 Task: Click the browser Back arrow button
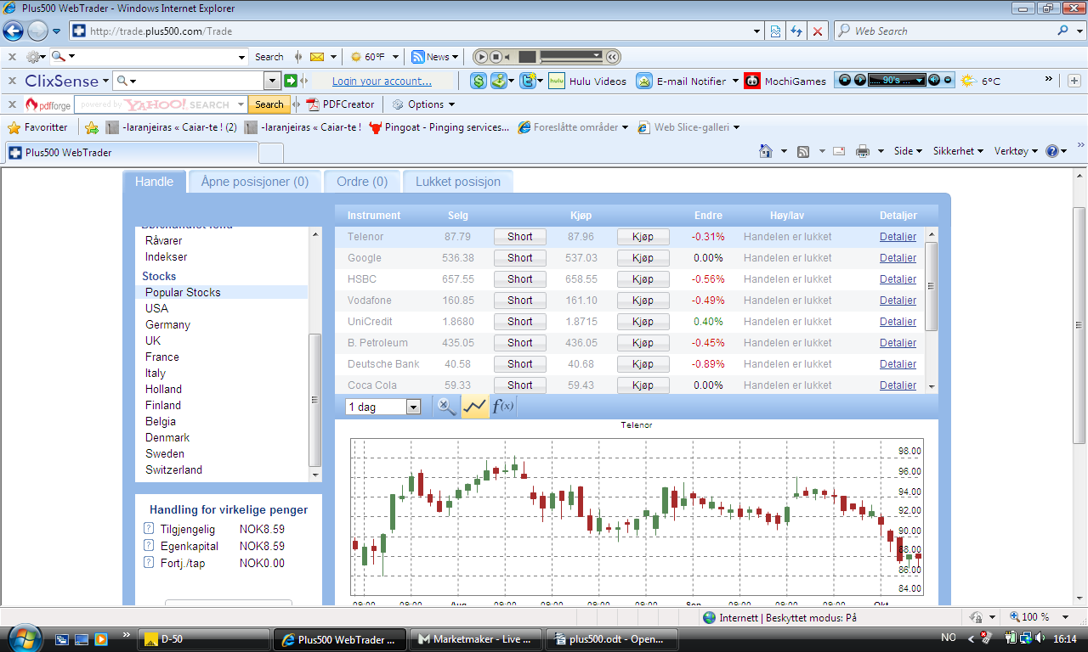[x=14, y=31]
